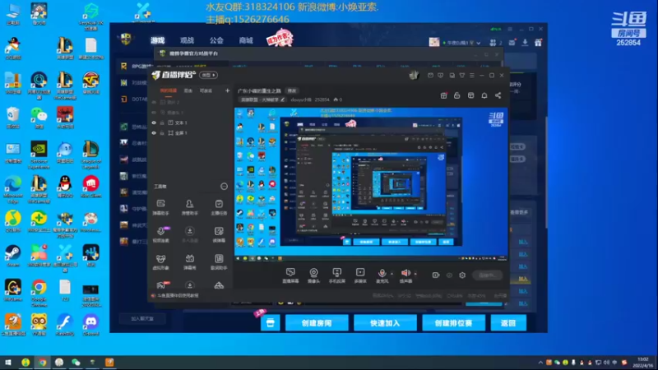This screenshot has width=658, height=370.
Task: Click the record video icon beside speaker
Action: point(436,275)
